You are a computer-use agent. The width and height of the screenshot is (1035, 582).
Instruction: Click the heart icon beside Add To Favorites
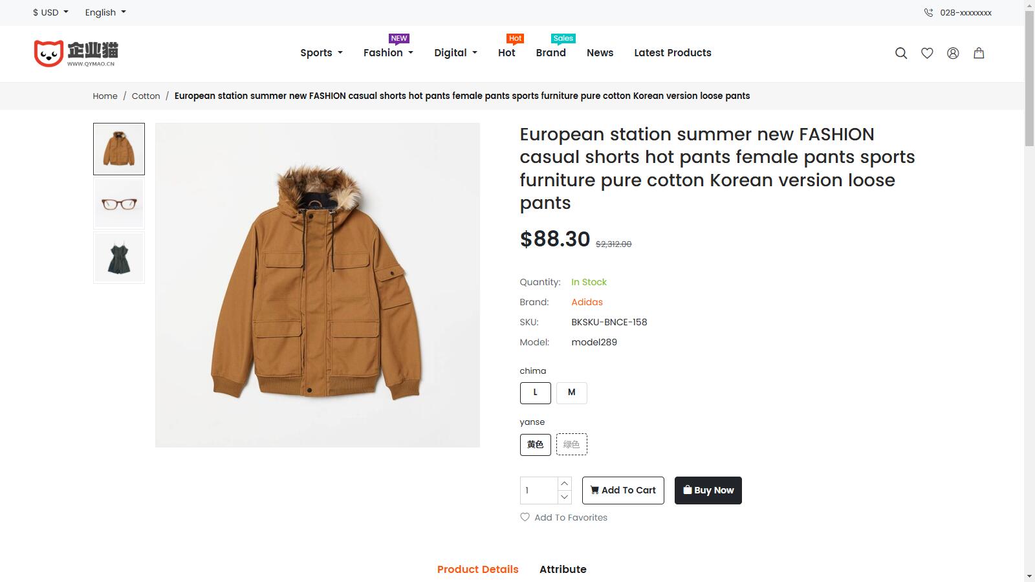click(525, 517)
